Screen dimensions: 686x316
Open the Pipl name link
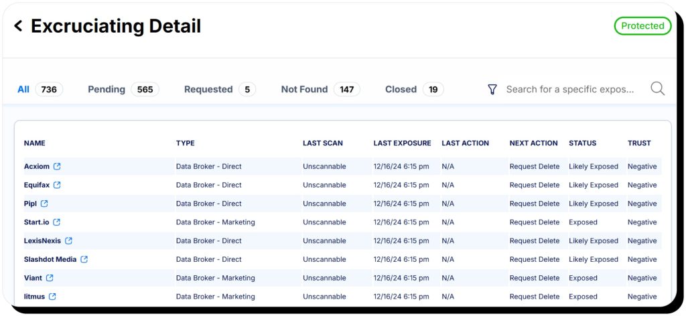pyautogui.click(x=31, y=204)
